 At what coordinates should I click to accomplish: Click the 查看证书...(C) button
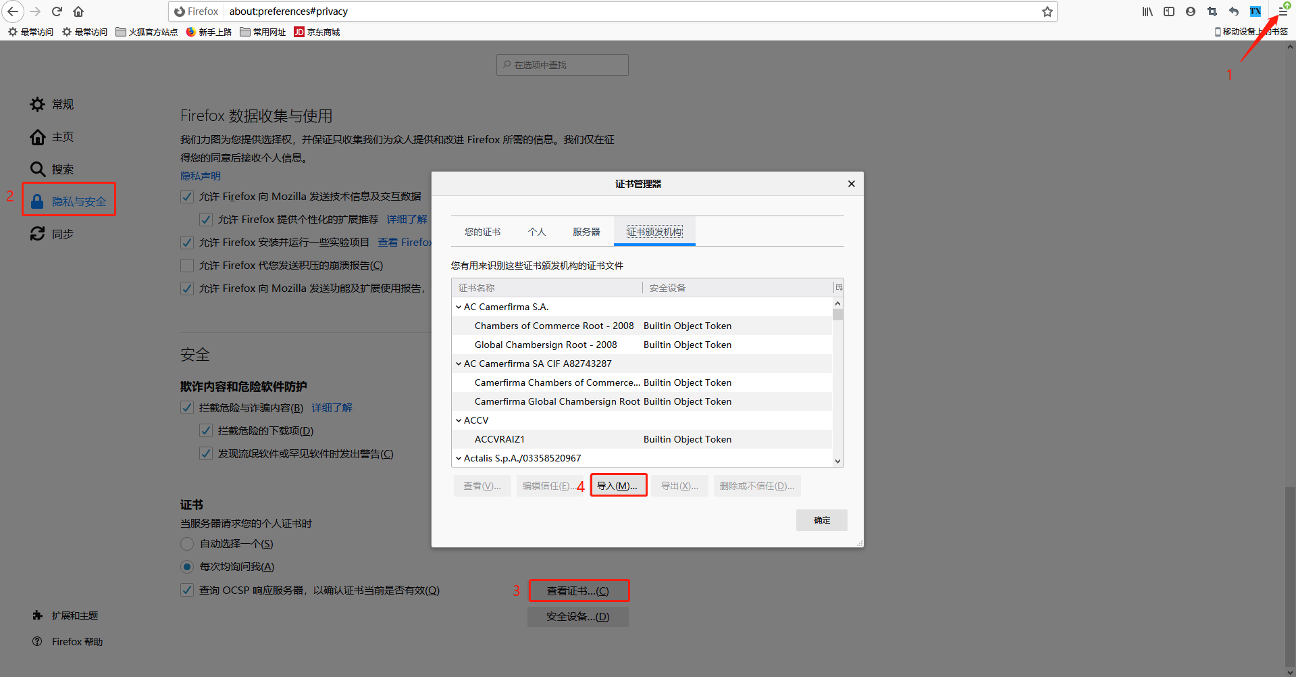point(578,591)
